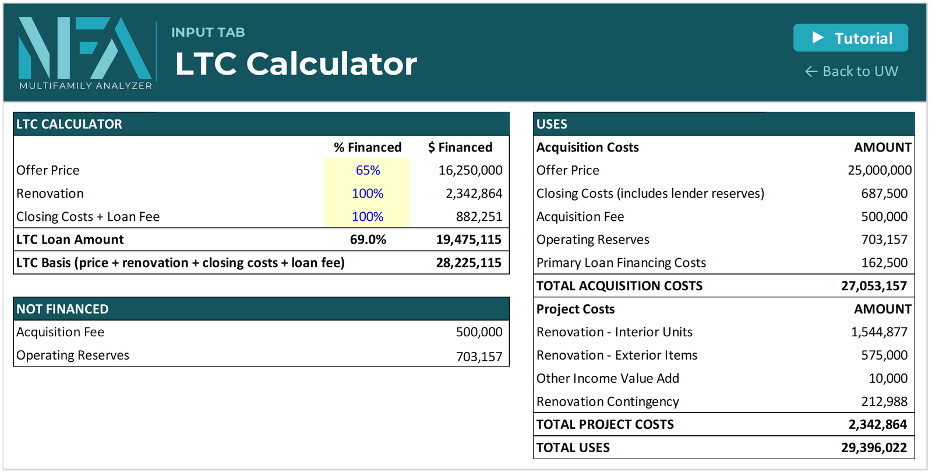
Task: Click the USES section header
Action: tap(724, 124)
